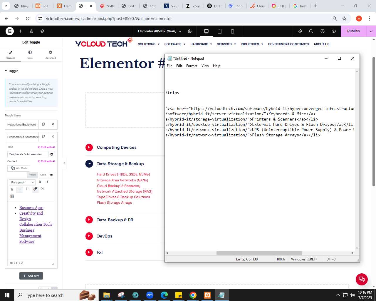Click Notepad horizontal scrollbar thumb
The image size is (376, 301).
tap(259, 253)
